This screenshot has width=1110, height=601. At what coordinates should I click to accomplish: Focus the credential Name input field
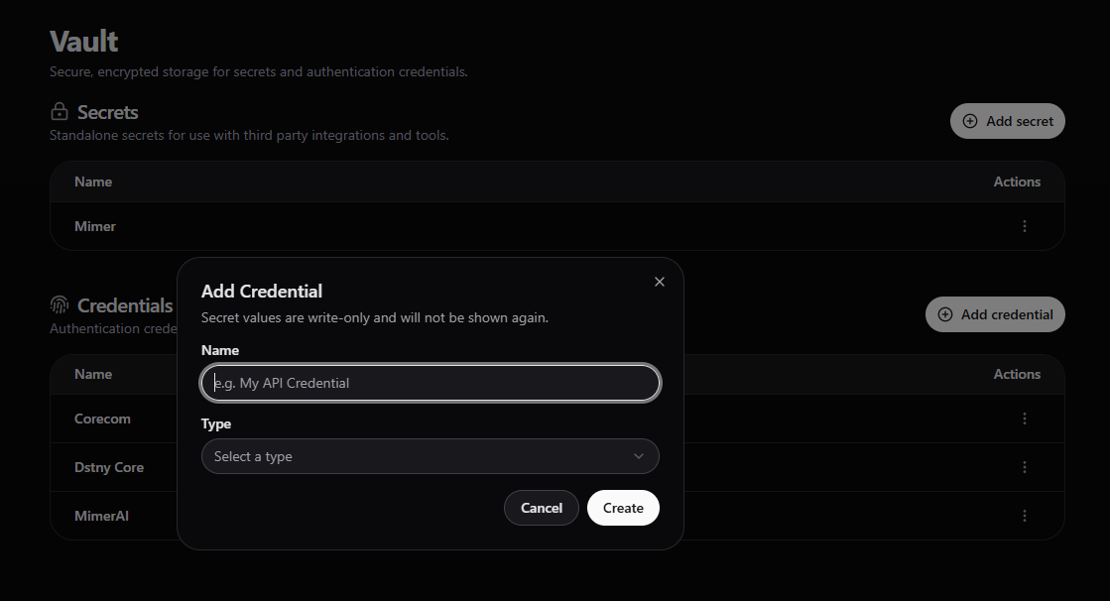(x=430, y=383)
